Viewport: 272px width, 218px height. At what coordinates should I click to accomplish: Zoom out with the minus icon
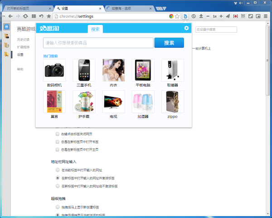pyautogui.click(x=208, y=16)
